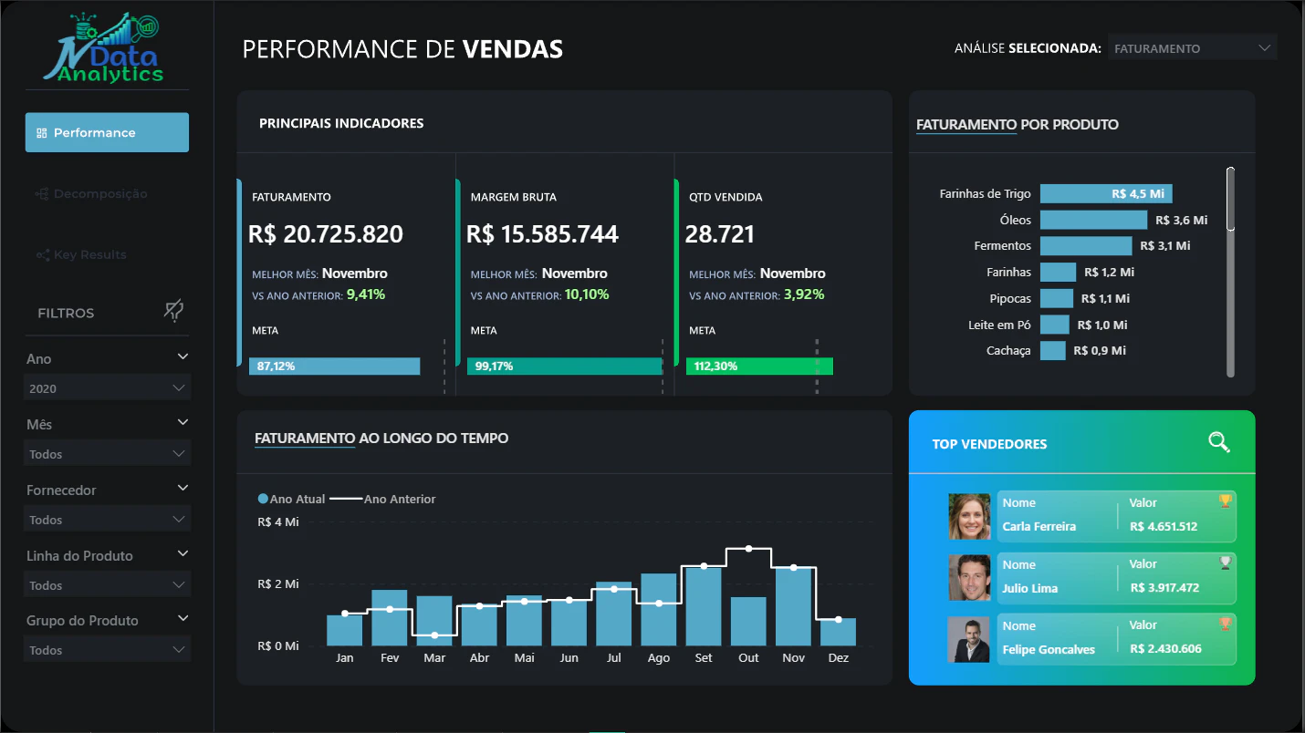This screenshot has height=733, width=1305.
Task: Click the Set column in the time chart
Action: coord(704,606)
